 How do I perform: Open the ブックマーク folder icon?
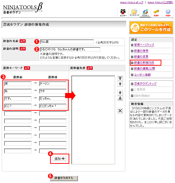click(134, 13)
